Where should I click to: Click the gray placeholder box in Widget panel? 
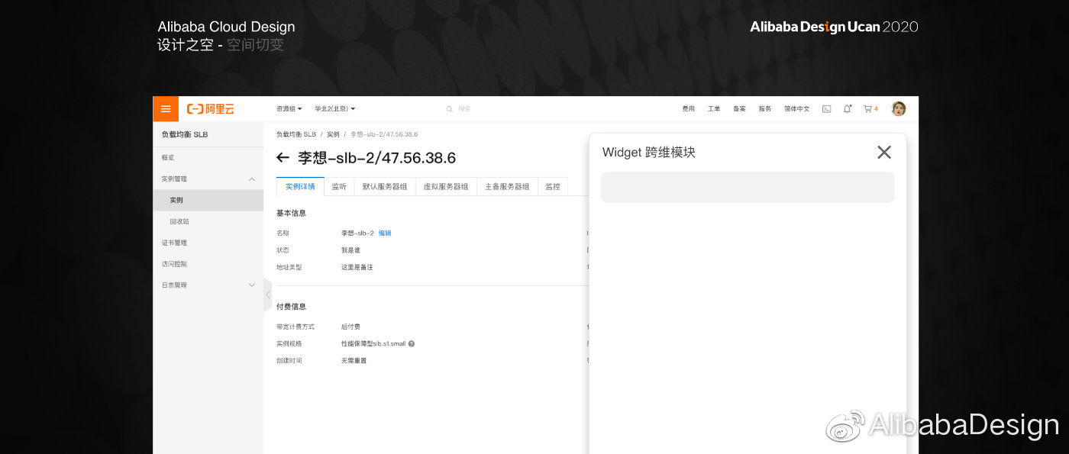click(748, 187)
